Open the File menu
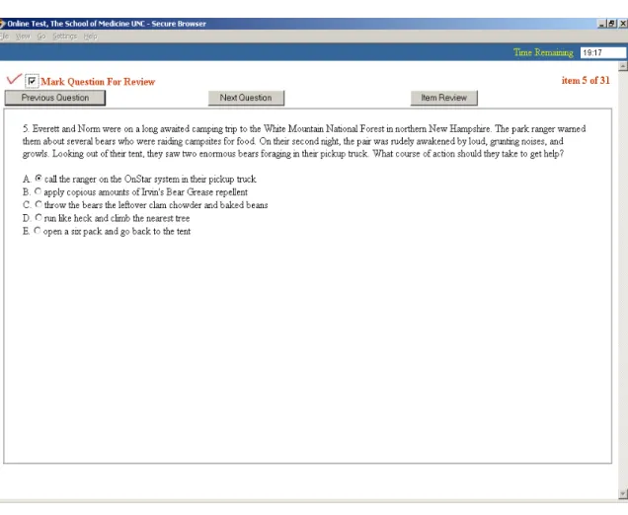This screenshot has width=628, height=515. point(4,37)
